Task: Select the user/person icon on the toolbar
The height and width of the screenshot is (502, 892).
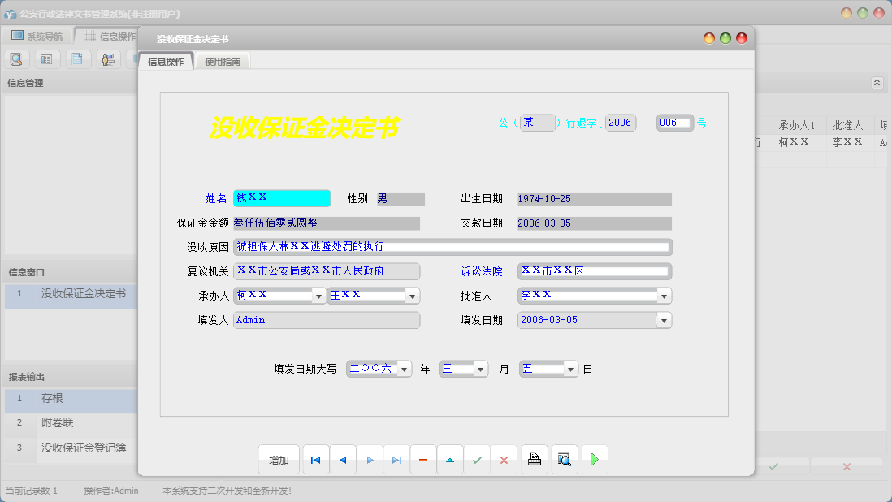Action: pos(107,58)
